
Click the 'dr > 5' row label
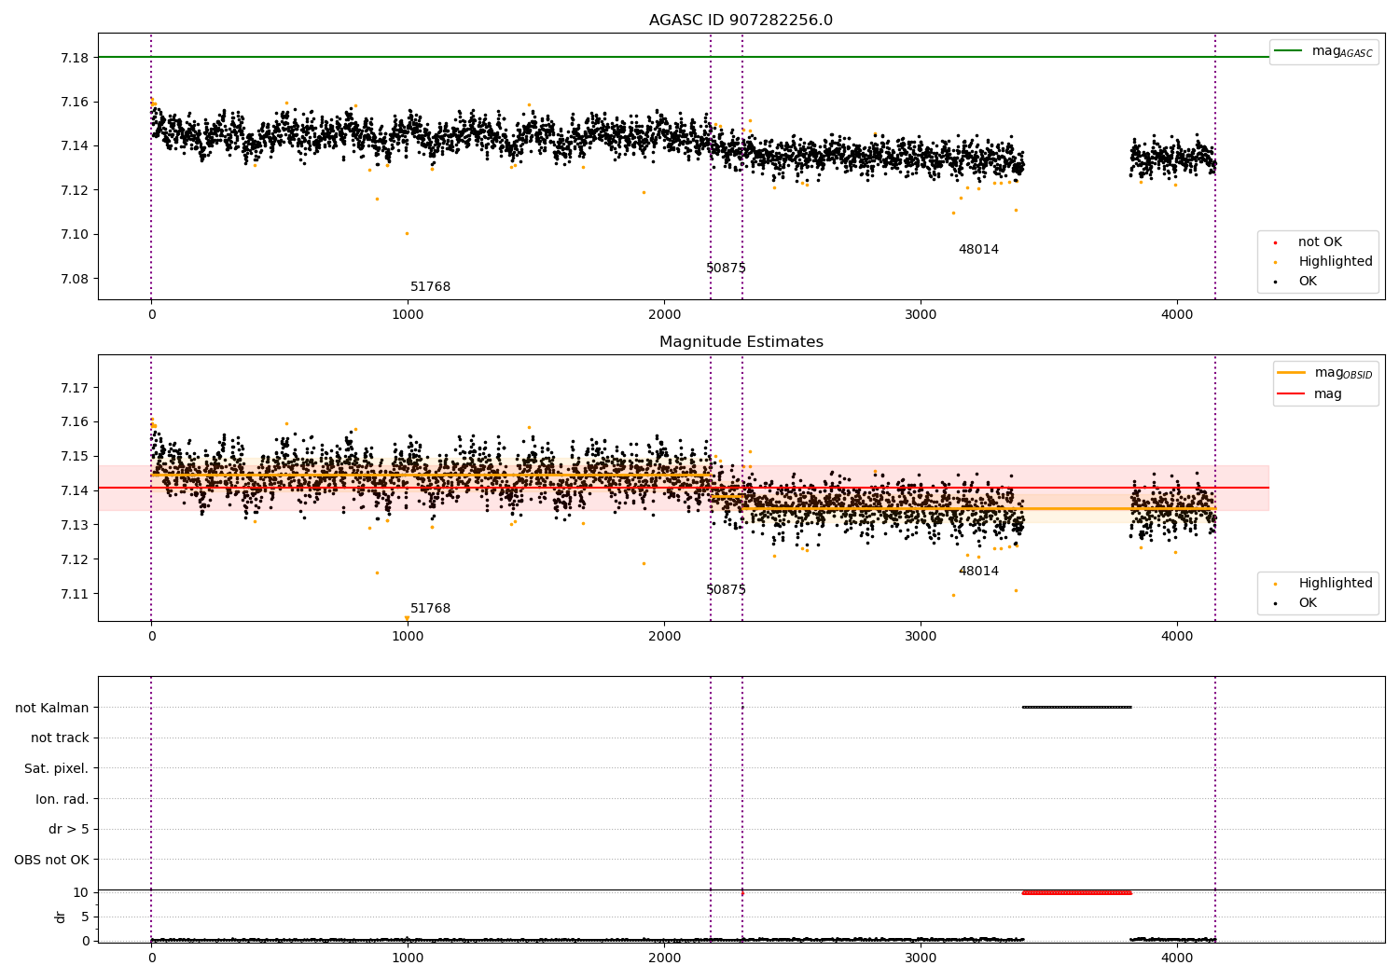(x=69, y=830)
